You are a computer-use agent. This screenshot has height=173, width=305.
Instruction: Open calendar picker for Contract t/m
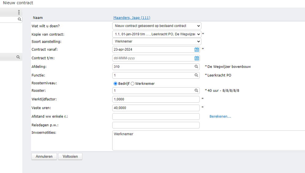(x=197, y=58)
